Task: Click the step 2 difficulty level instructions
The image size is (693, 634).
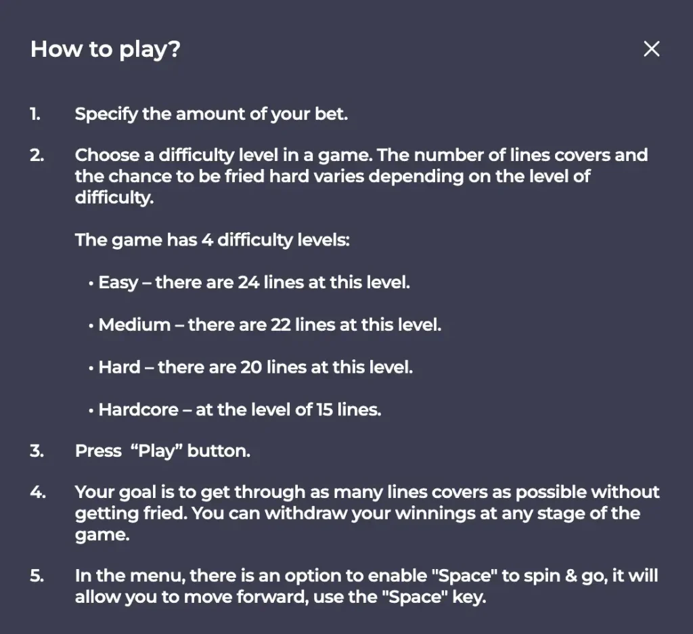Action: pyautogui.click(x=361, y=177)
